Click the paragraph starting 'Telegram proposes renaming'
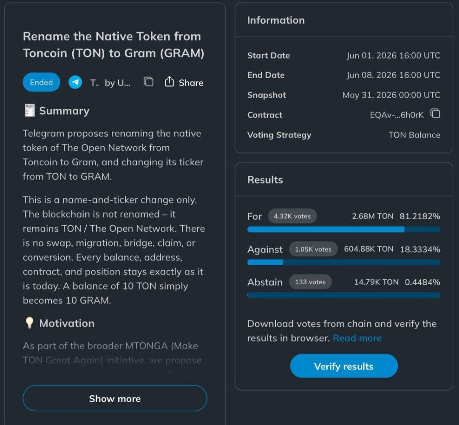459x425 pixels. [113, 155]
